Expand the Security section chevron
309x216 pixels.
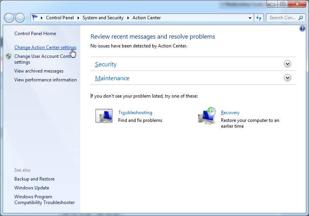tap(287, 64)
